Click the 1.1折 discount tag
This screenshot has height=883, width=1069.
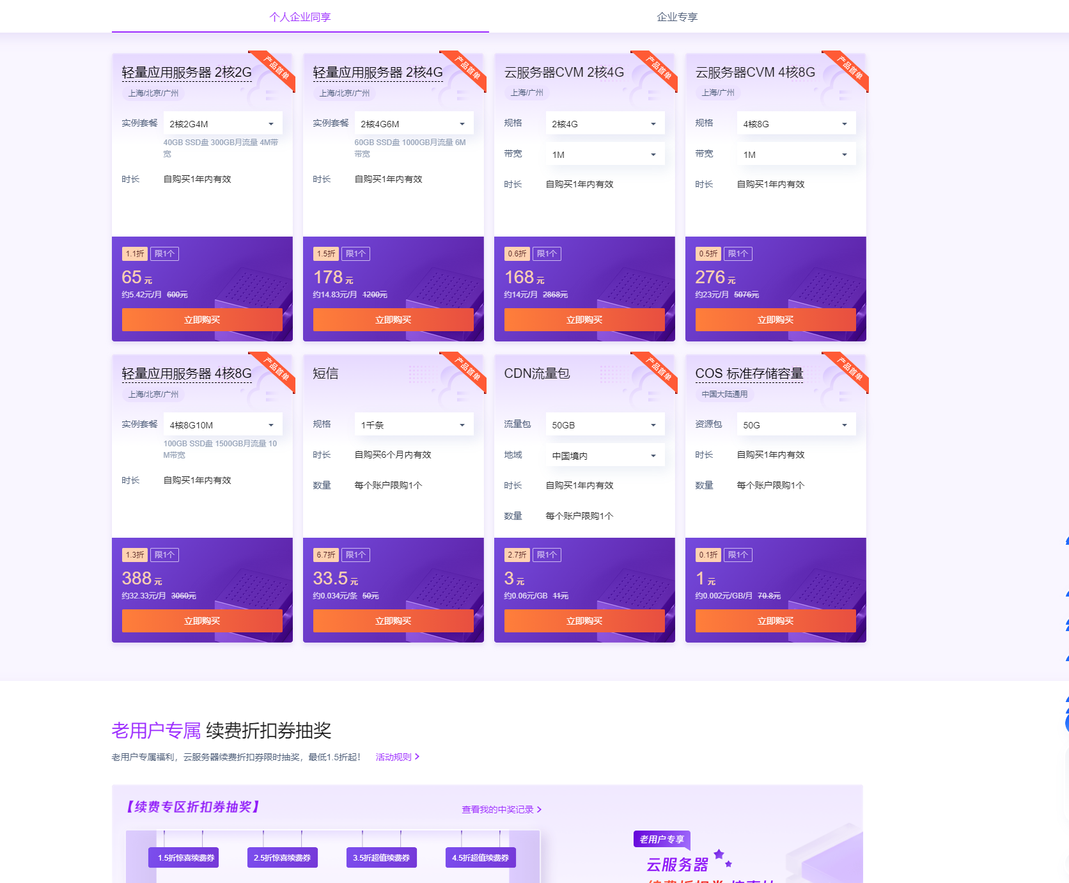pyautogui.click(x=134, y=254)
